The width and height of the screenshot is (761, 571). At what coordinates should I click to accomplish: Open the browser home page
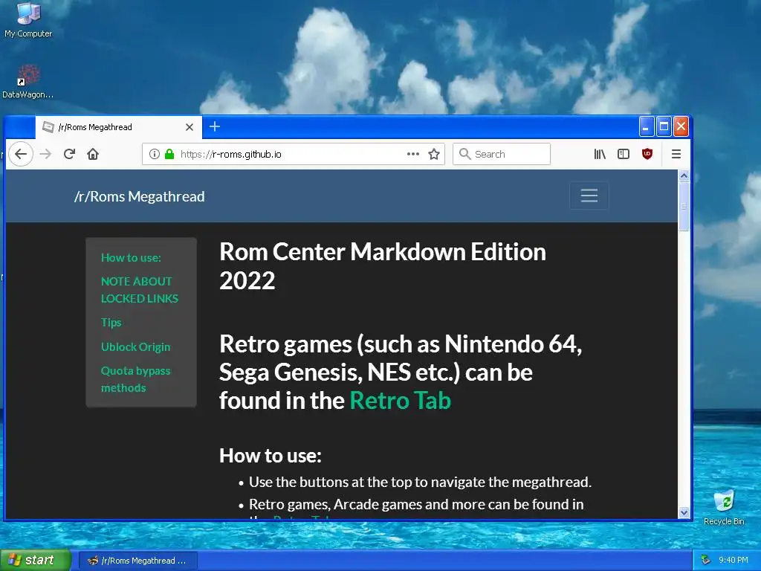click(x=93, y=154)
